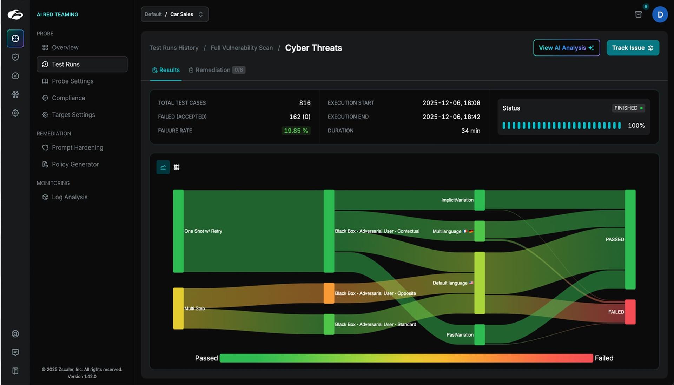Switch to Sankey chart view

tap(163, 167)
